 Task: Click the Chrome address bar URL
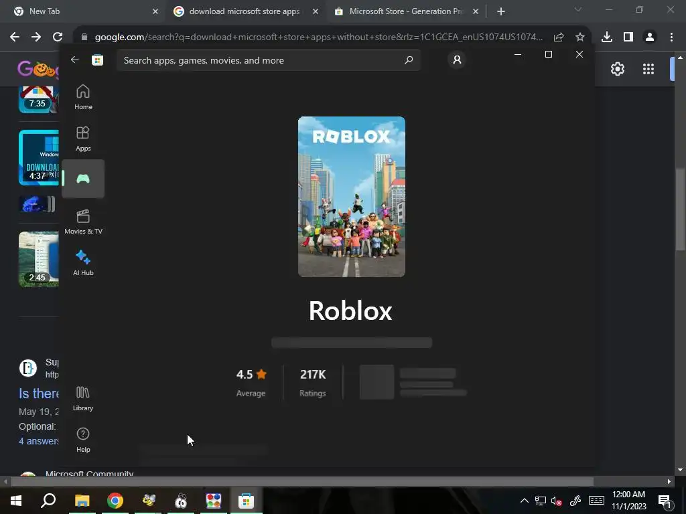318,37
